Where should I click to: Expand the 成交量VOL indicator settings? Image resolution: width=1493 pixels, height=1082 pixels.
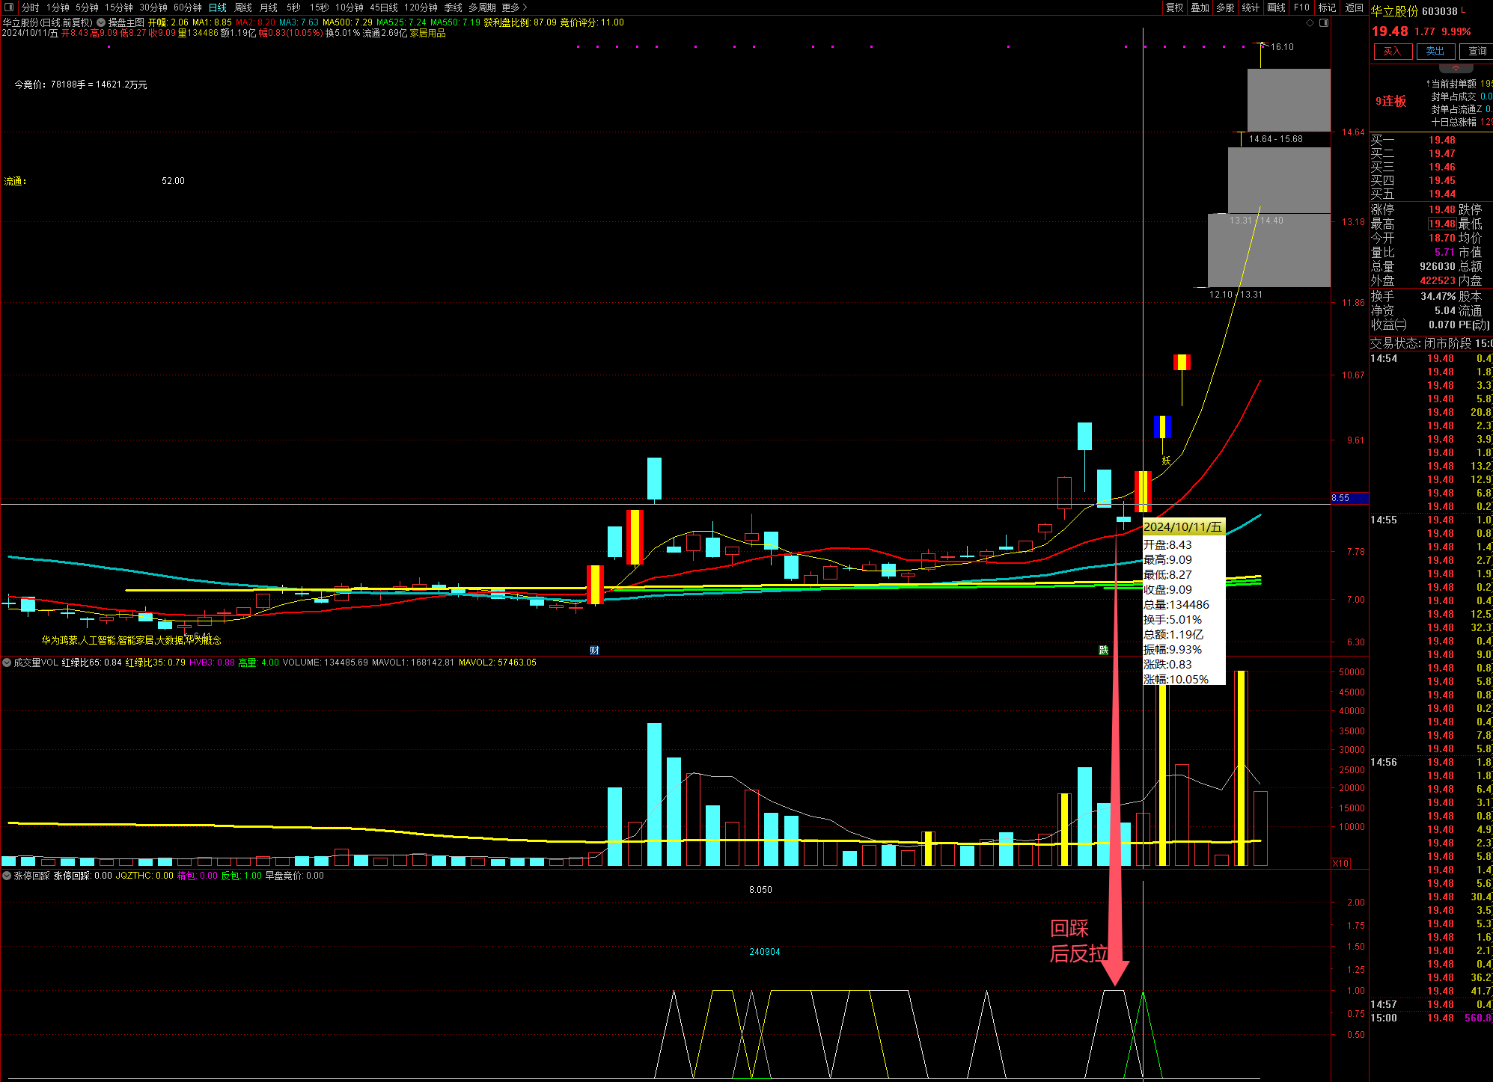tap(7, 663)
